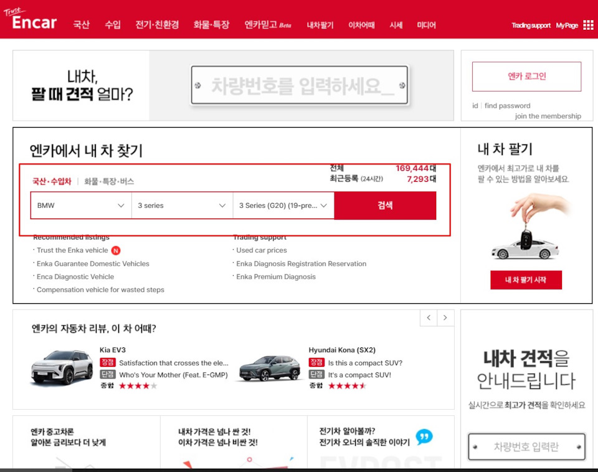Click the red 검색 search button
The height and width of the screenshot is (472, 598).
tap(385, 205)
